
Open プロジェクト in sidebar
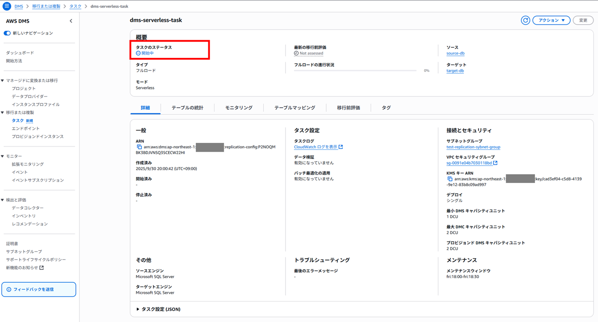(23, 88)
